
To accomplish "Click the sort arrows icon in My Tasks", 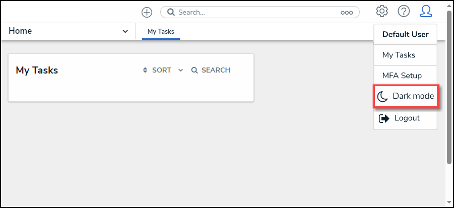I will [x=145, y=70].
